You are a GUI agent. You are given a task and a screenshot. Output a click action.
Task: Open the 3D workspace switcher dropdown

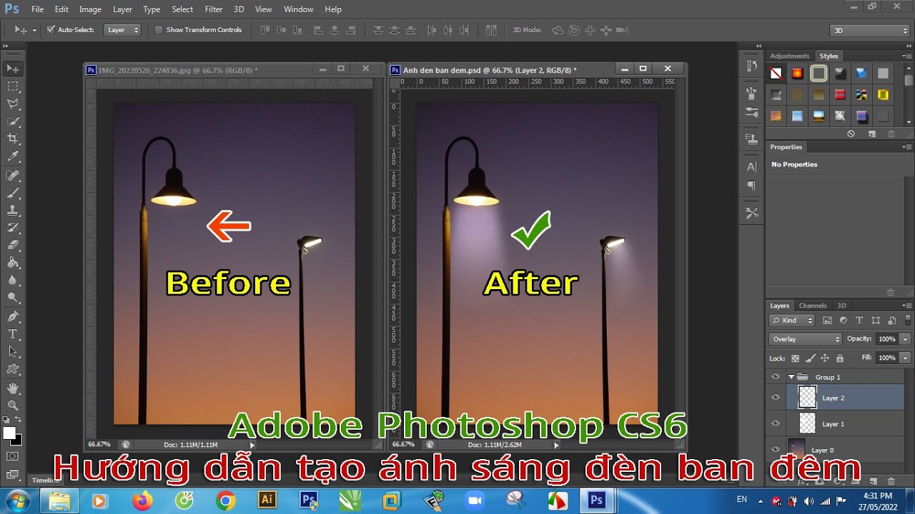(869, 30)
